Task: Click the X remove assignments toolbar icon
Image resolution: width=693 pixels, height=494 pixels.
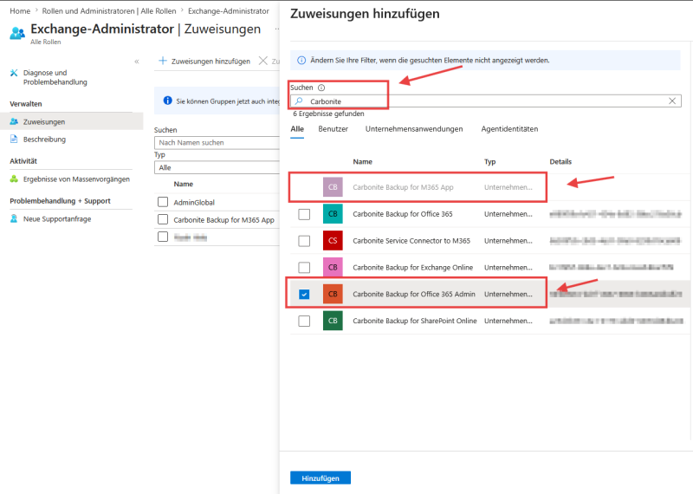Action: (263, 61)
